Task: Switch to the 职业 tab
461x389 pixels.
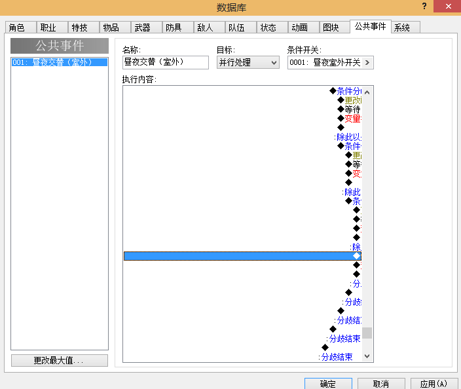Action: pos(52,28)
